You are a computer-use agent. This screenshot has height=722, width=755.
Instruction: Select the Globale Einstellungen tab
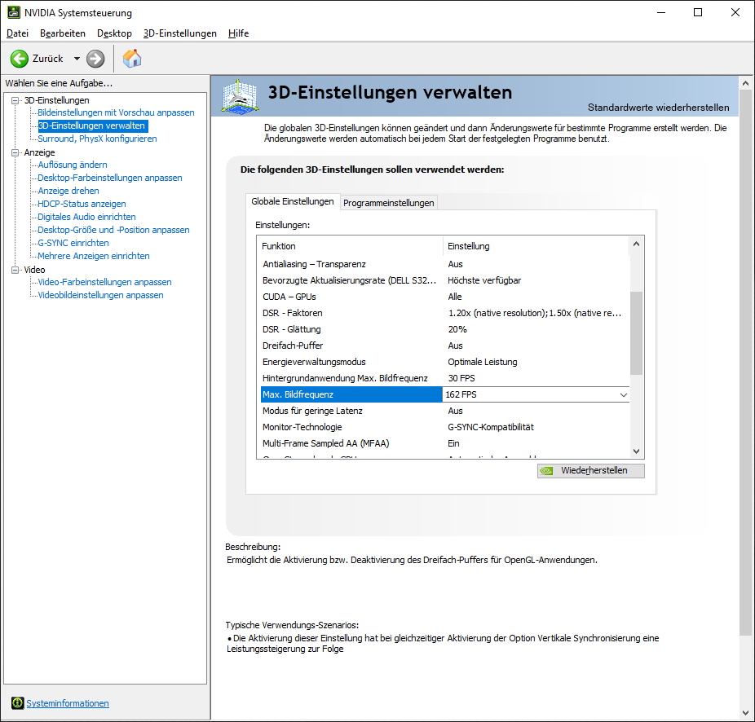tap(292, 201)
